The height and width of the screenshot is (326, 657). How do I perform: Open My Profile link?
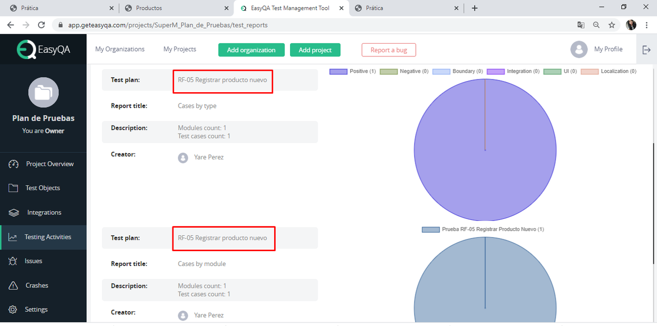(608, 49)
